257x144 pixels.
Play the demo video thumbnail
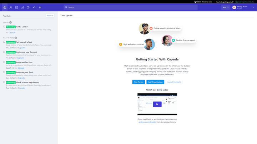tap(157, 104)
